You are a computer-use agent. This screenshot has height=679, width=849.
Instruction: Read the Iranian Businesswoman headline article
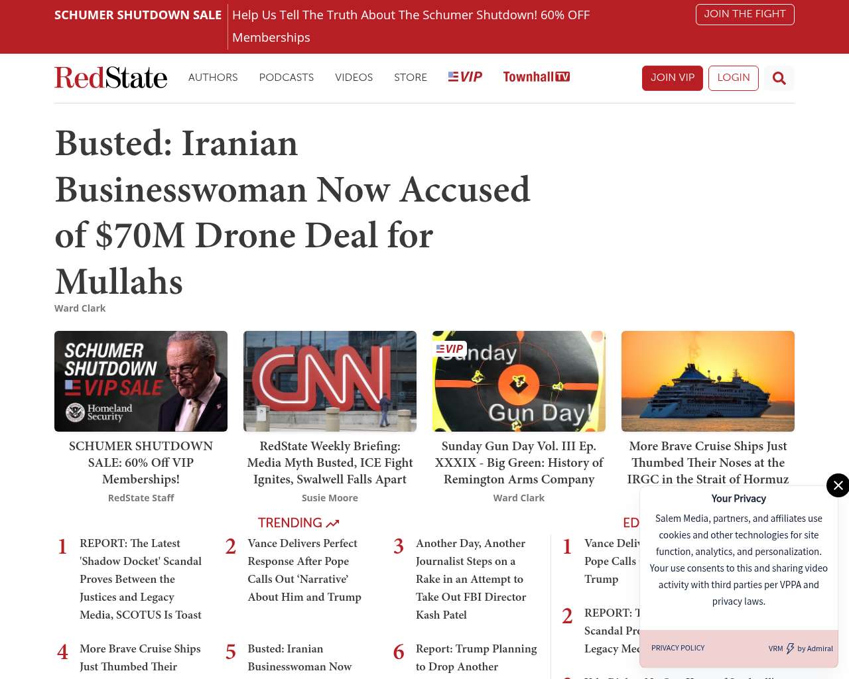click(x=293, y=212)
